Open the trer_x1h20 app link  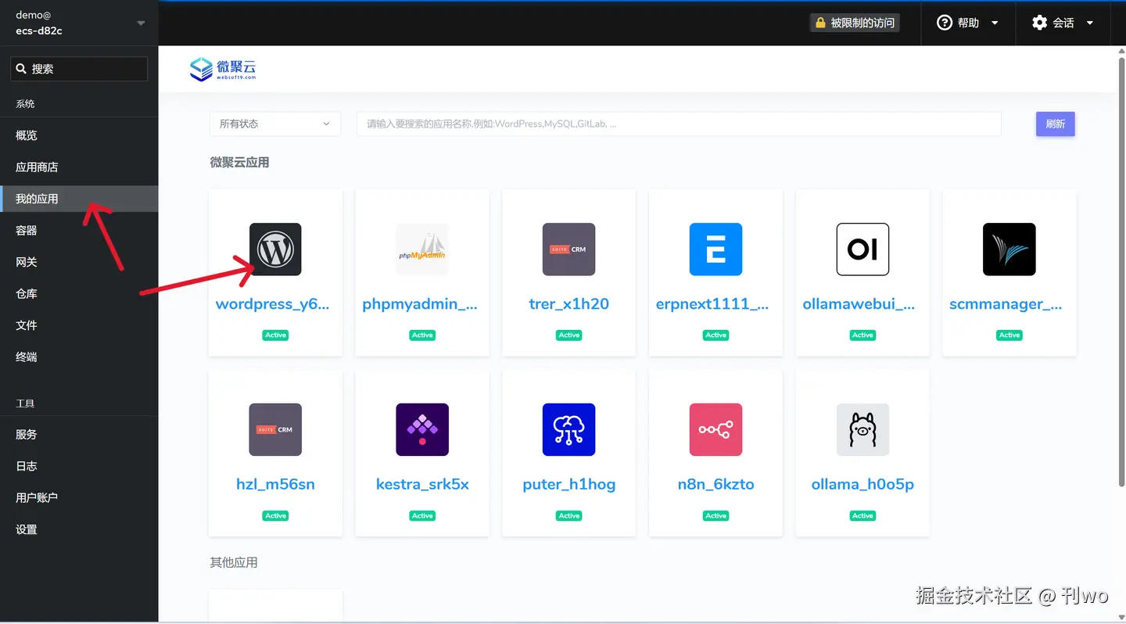point(568,304)
